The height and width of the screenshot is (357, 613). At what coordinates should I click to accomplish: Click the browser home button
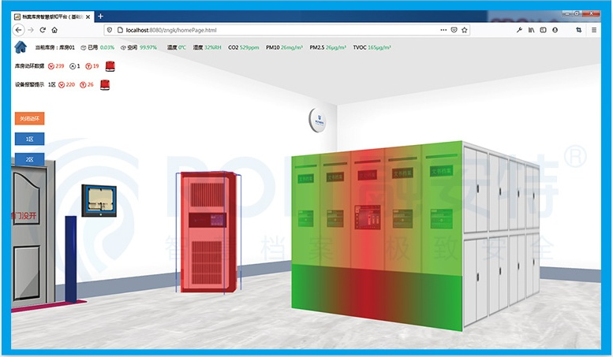coord(54,30)
